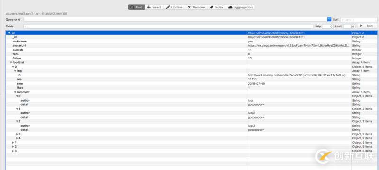Click the Skip value field
379x170 pixels.
pos(327,26)
